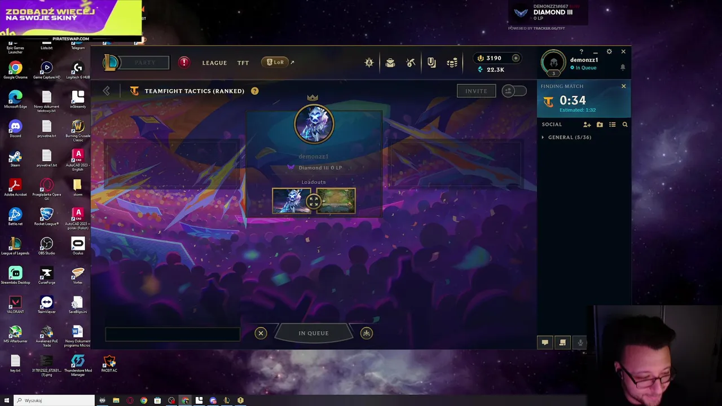This screenshot has height=406, width=722.
Task: Open the Windows Start button
Action: point(7,400)
